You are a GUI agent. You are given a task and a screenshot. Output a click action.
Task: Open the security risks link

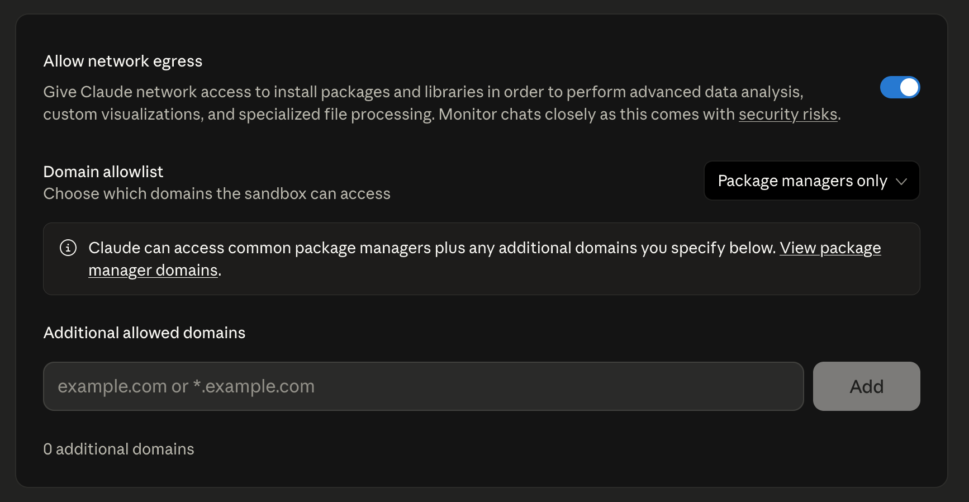788,114
